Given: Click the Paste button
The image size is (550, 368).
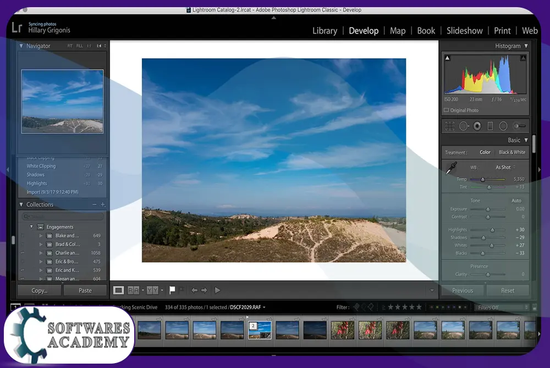Looking at the screenshot, I should (x=85, y=291).
